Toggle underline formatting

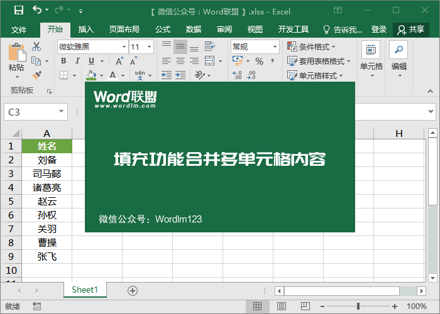point(92,61)
